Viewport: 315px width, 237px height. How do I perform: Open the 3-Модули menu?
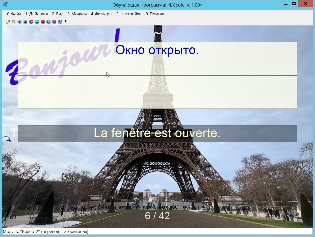[x=77, y=14]
